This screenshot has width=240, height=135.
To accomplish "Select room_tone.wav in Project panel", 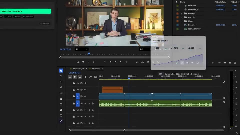I will [194, 29].
